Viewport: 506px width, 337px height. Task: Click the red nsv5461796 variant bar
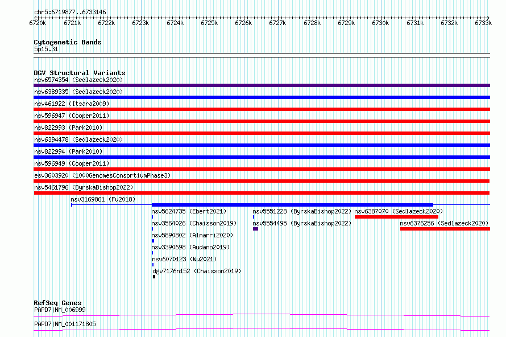(262, 193)
